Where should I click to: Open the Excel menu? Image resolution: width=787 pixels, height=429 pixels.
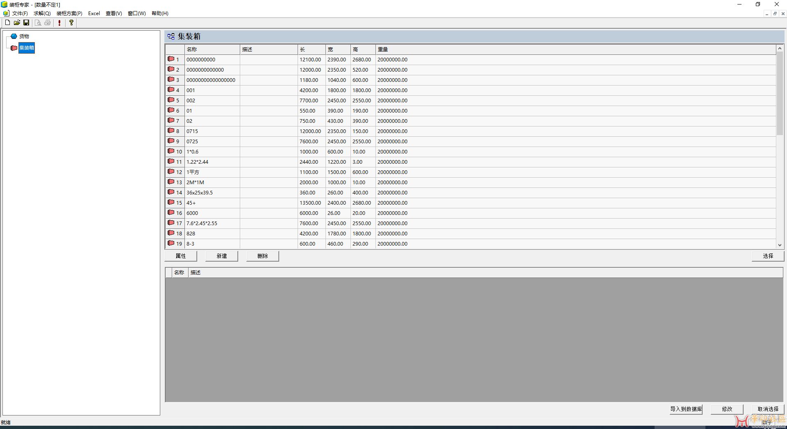pyautogui.click(x=94, y=14)
